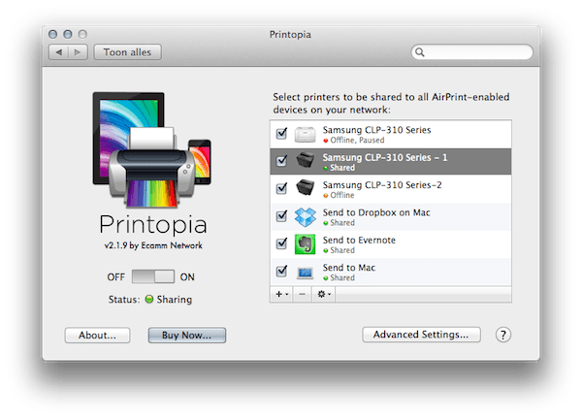582x419 pixels.
Task: Click the ON label next to switch
Action: [x=187, y=277]
